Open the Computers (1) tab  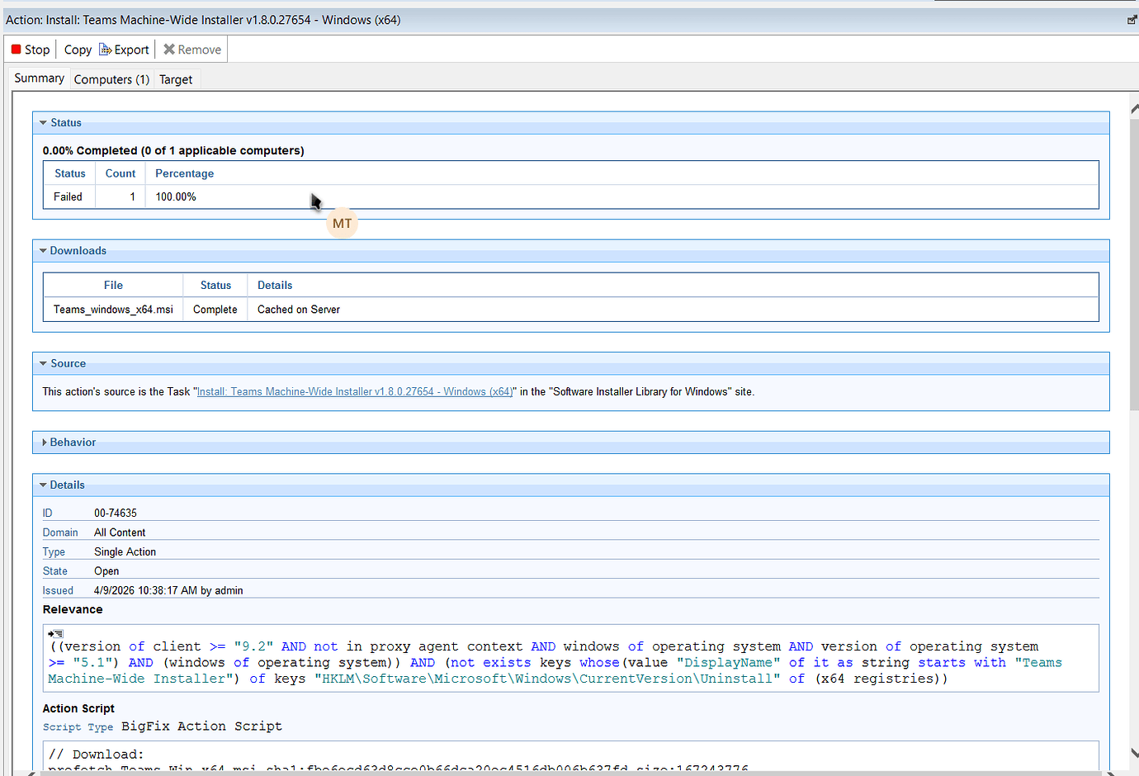(x=111, y=79)
